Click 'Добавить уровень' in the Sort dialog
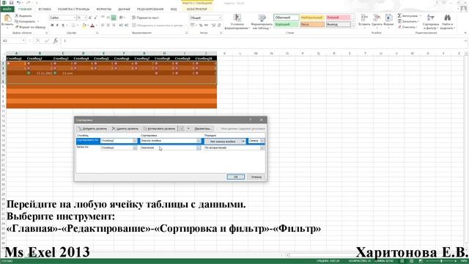 point(92,128)
